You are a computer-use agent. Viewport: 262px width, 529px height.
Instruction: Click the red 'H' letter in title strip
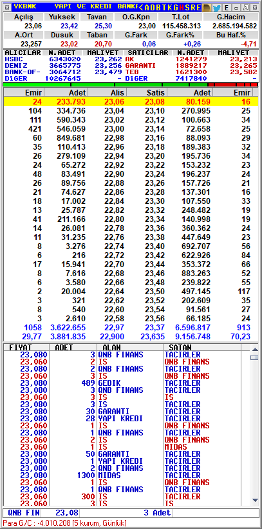tap(182, 8)
